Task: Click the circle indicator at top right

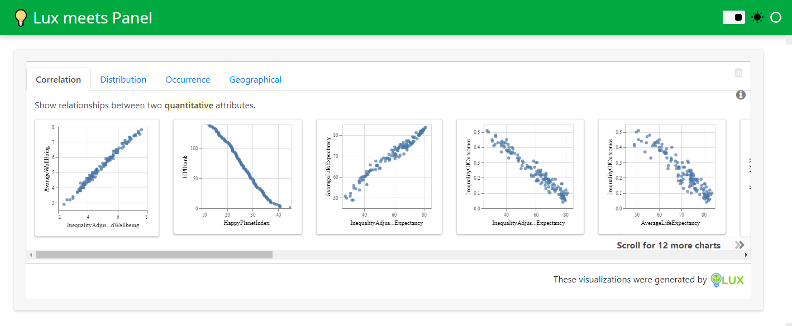Action: click(776, 17)
